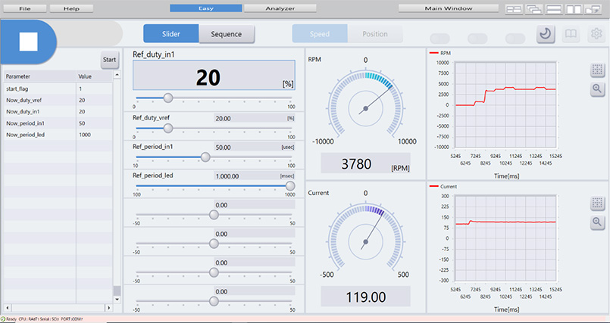Click the Parameter column header
The height and width of the screenshot is (323, 610).
tap(40, 76)
